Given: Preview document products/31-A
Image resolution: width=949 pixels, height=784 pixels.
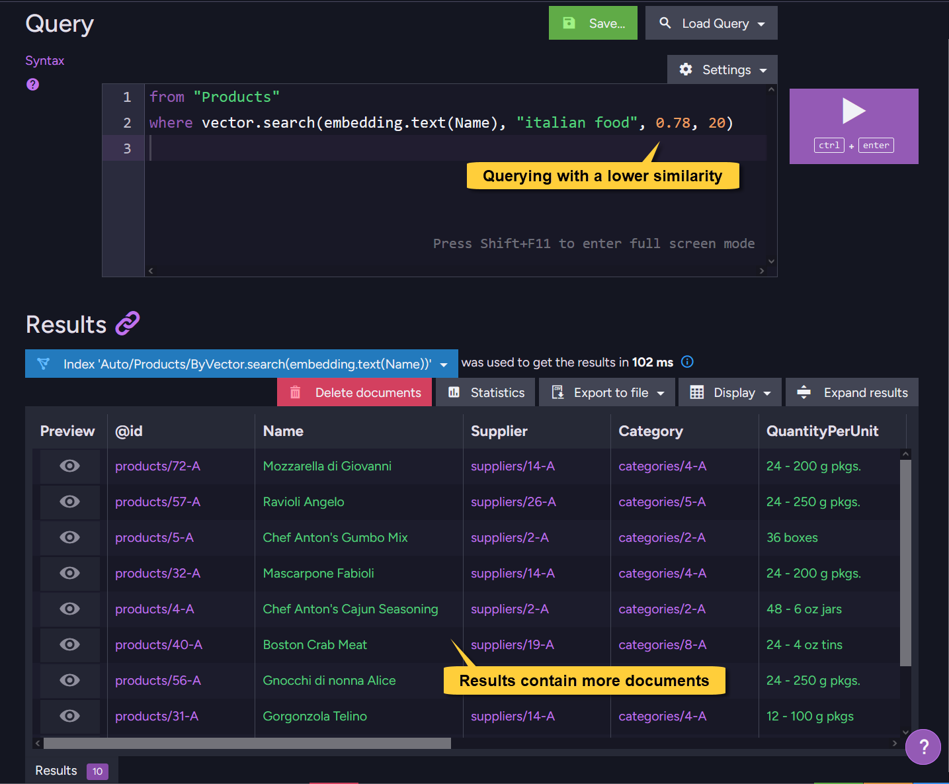Looking at the screenshot, I should click(x=69, y=716).
